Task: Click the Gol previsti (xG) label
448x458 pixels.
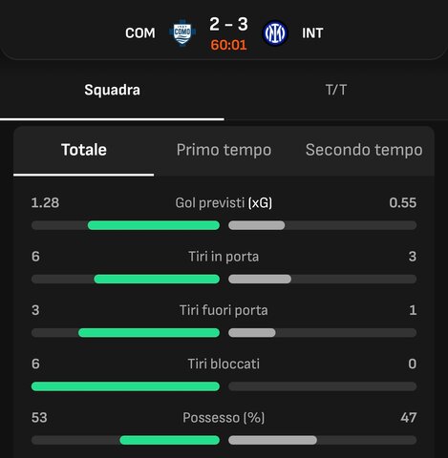Action: [x=224, y=202]
